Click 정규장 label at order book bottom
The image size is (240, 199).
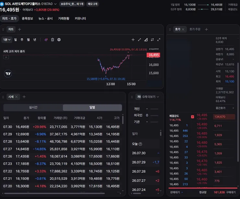[x=203, y=192]
